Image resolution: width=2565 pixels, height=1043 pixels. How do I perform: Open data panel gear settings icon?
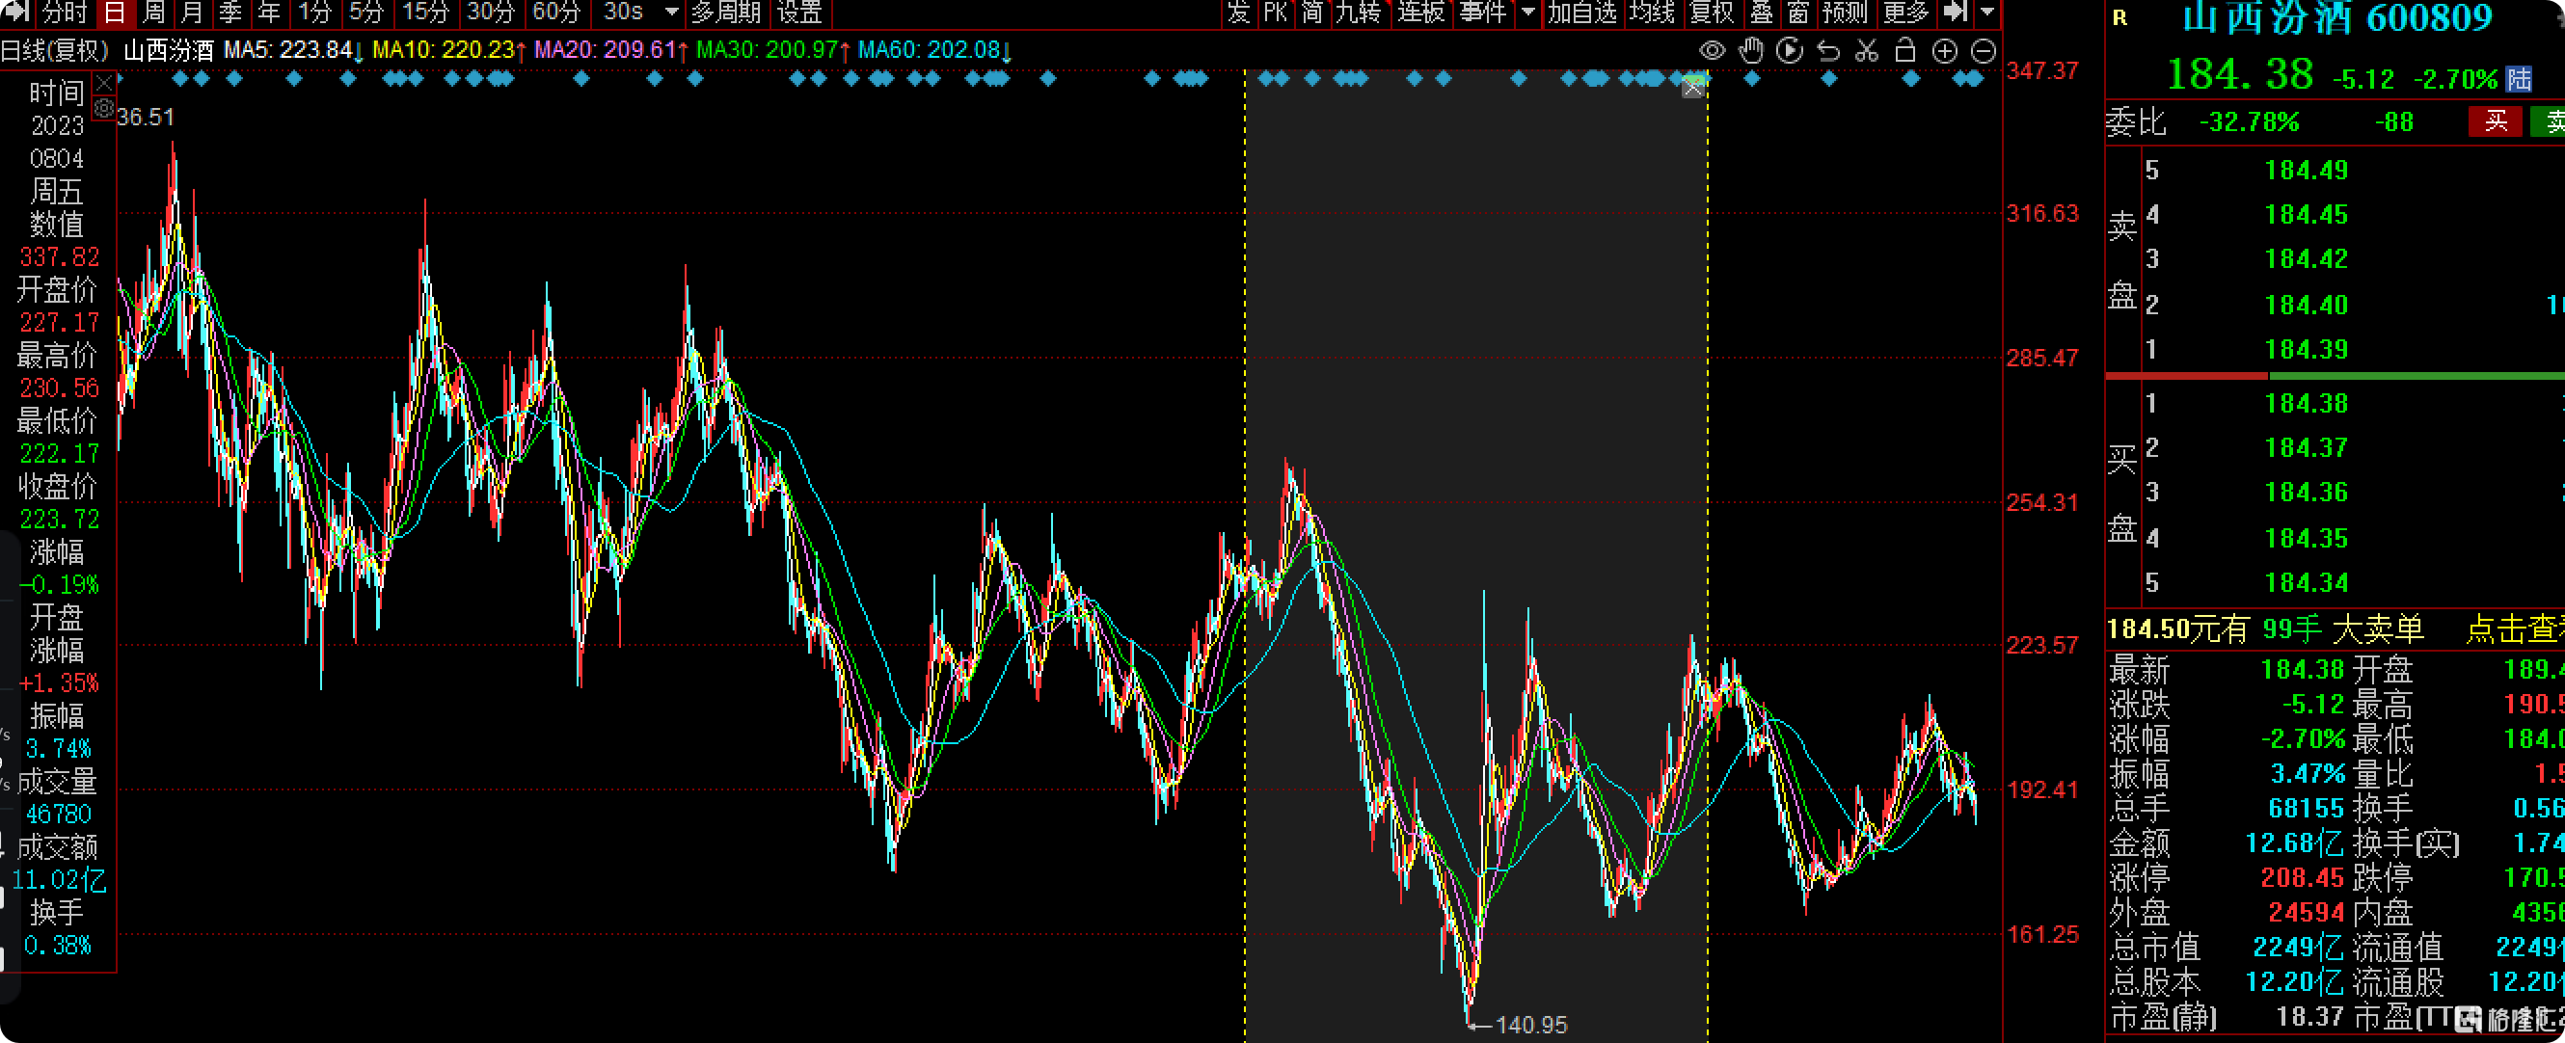(103, 108)
